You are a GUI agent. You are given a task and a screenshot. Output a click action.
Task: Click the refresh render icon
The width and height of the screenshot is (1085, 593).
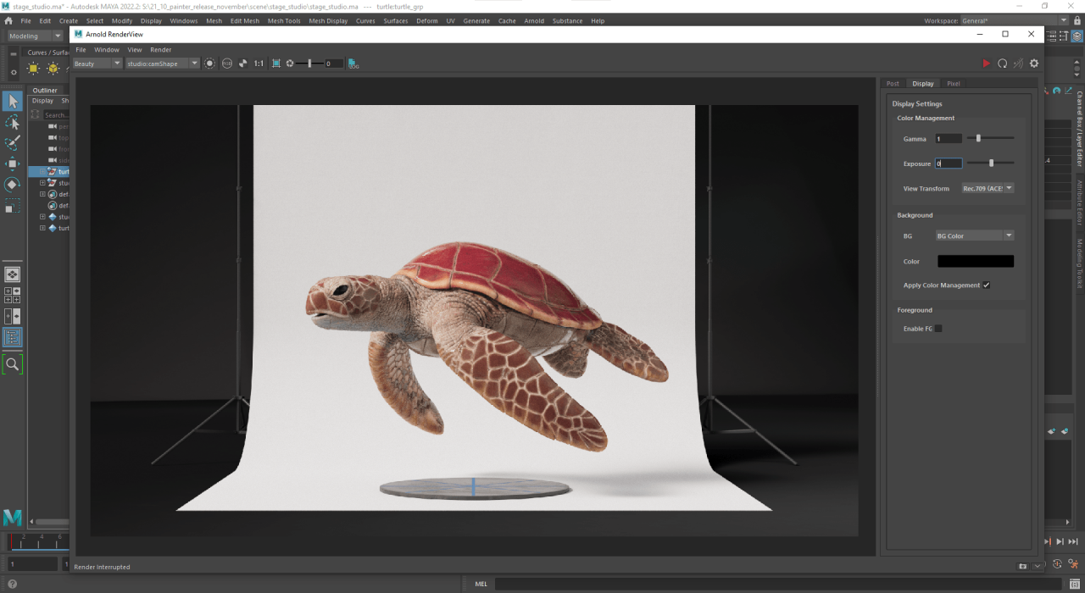(1002, 64)
